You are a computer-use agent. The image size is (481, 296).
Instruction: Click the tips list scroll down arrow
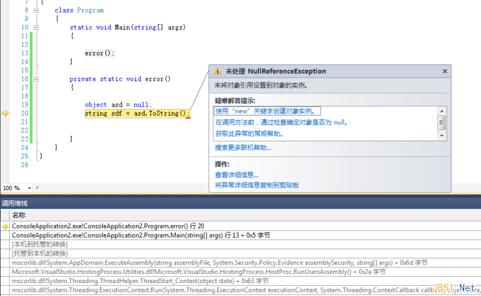pos(442,135)
